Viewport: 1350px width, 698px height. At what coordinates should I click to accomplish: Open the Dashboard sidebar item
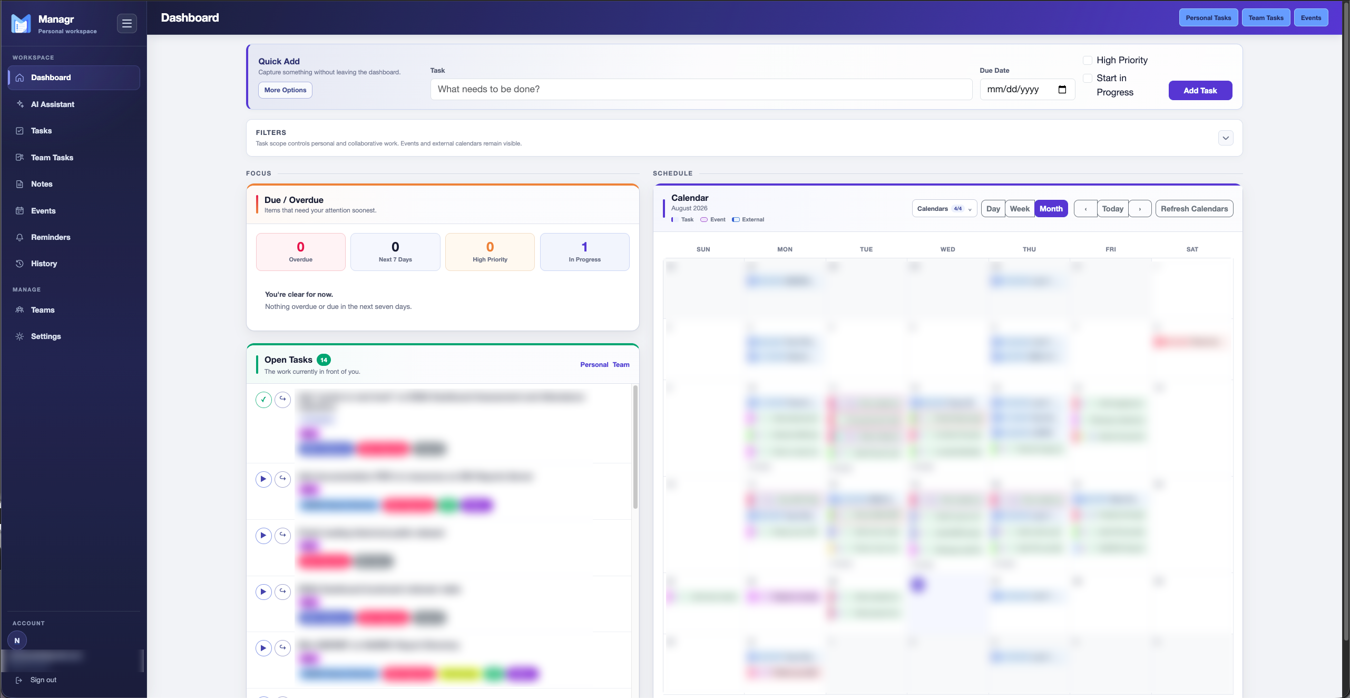click(x=74, y=77)
